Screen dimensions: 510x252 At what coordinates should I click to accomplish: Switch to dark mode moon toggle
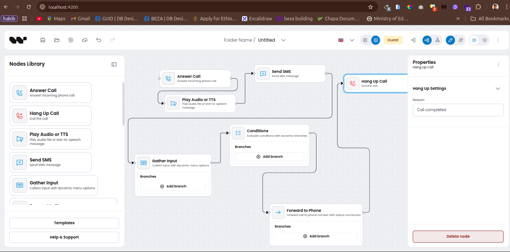click(485, 40)
